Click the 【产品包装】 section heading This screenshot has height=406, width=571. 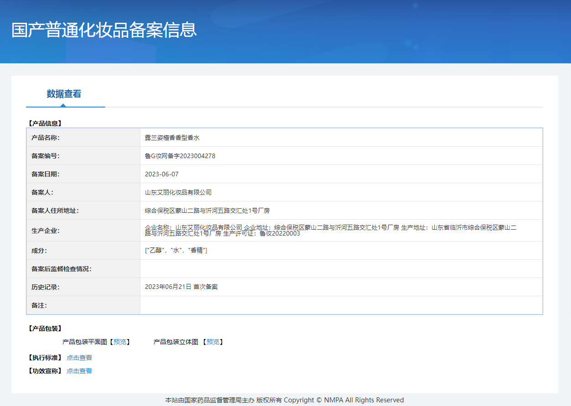pos(44,329)
